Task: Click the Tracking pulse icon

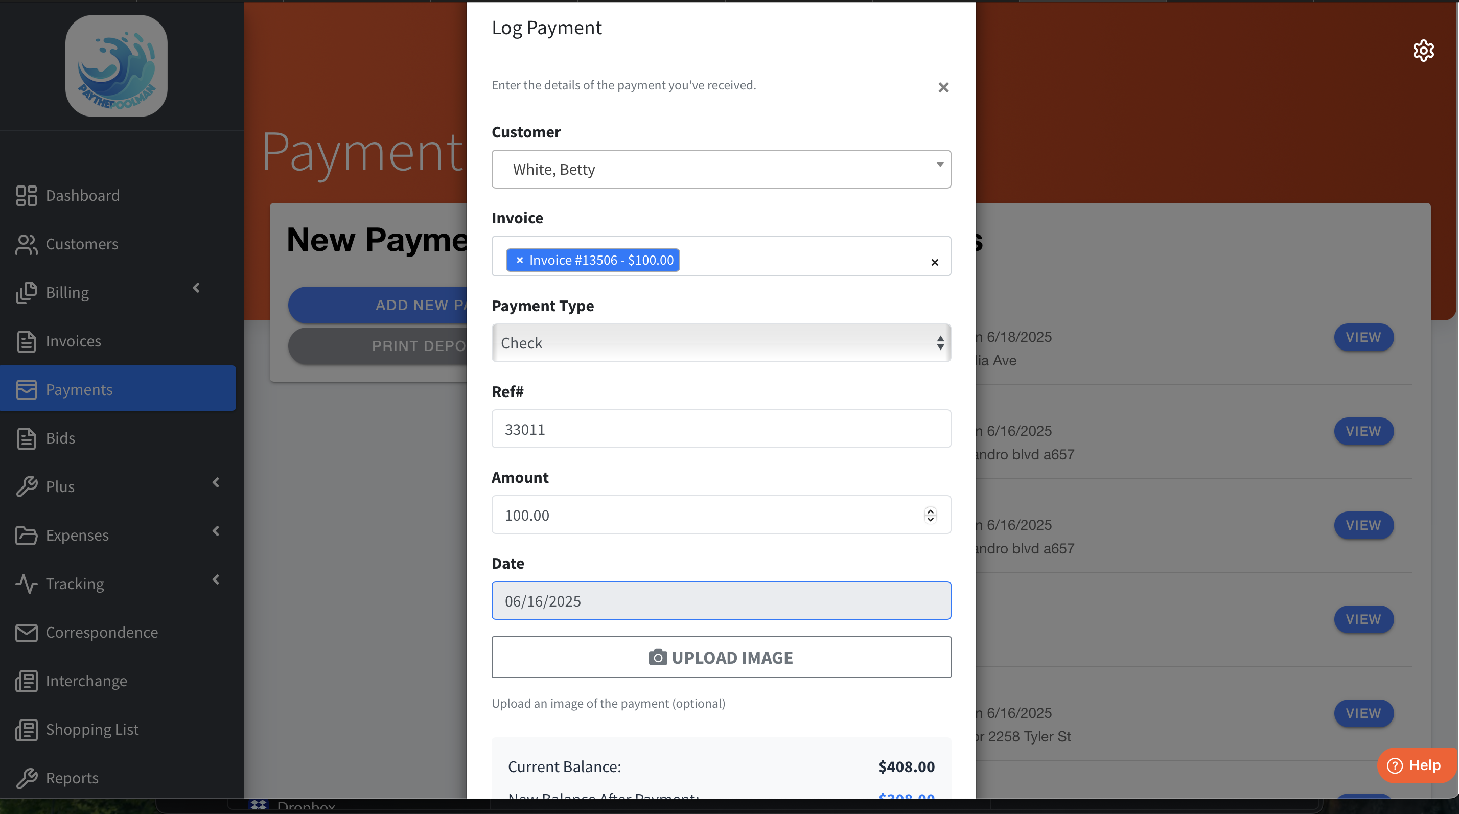Action: 26,584
